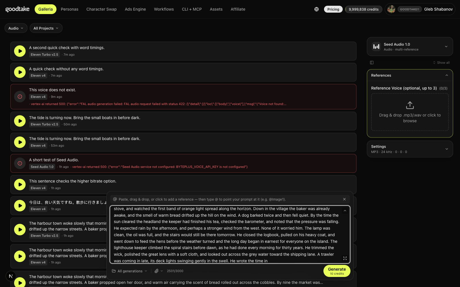The image size is (460, 287).
Task: Expand the Settings section
Action: click(410, 149)
